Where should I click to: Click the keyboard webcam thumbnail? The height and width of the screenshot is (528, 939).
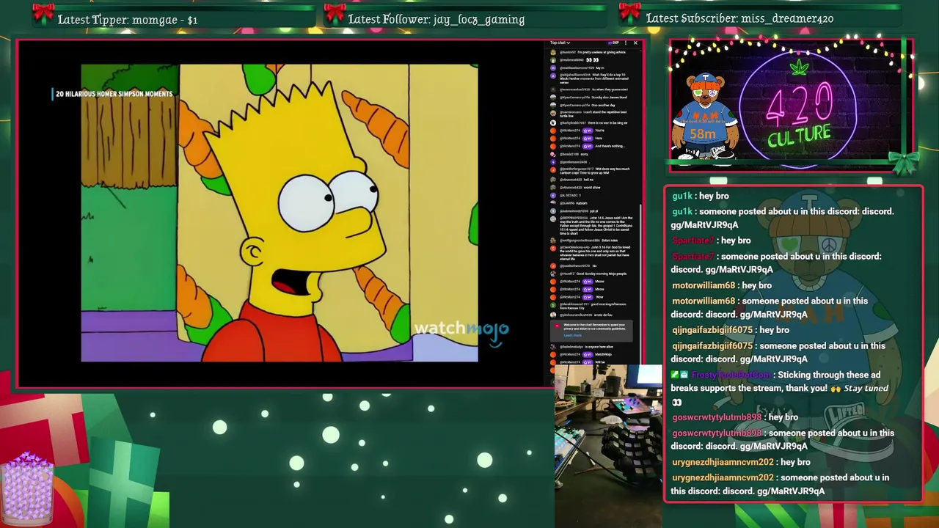608,445
